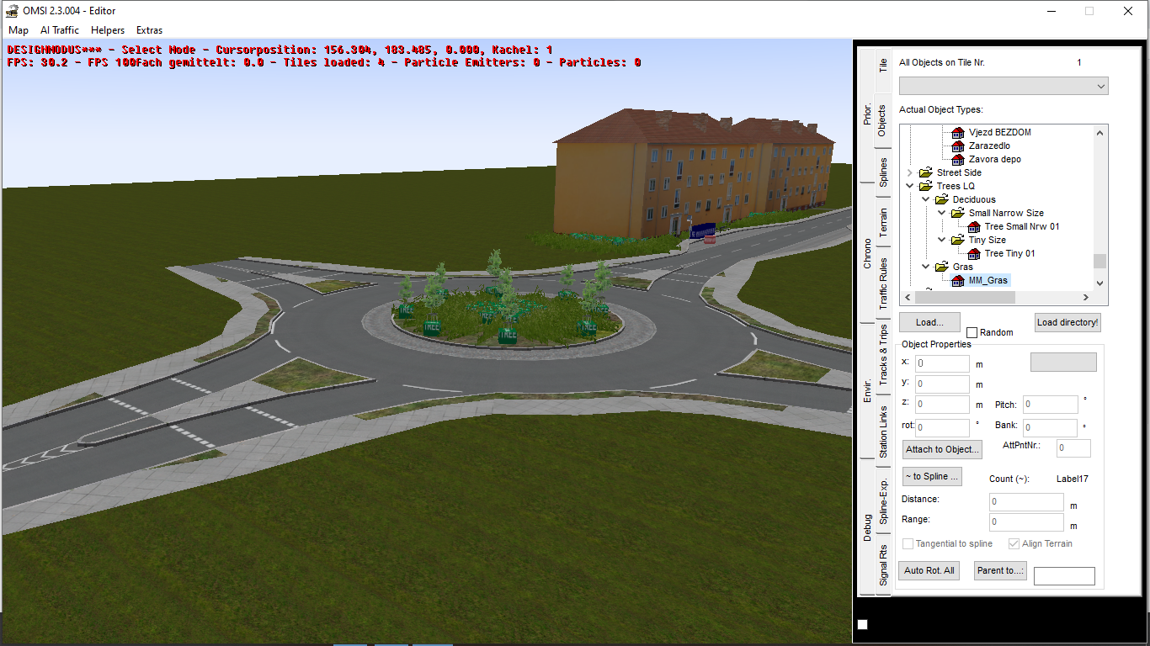Viewport: 1150px width, 646px height.
Task: Click the Trees LQ folder icon
Action: [x=926, y=187]
